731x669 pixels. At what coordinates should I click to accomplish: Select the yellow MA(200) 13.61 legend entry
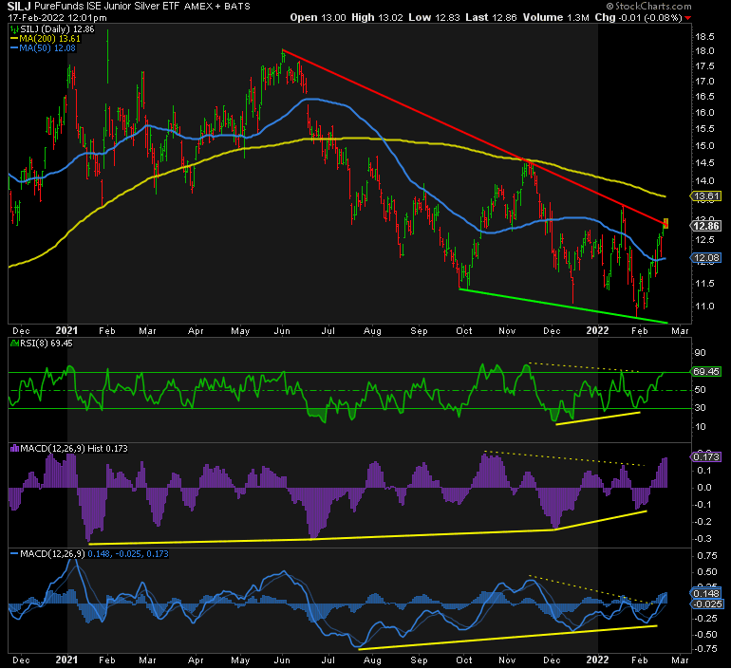46,39
